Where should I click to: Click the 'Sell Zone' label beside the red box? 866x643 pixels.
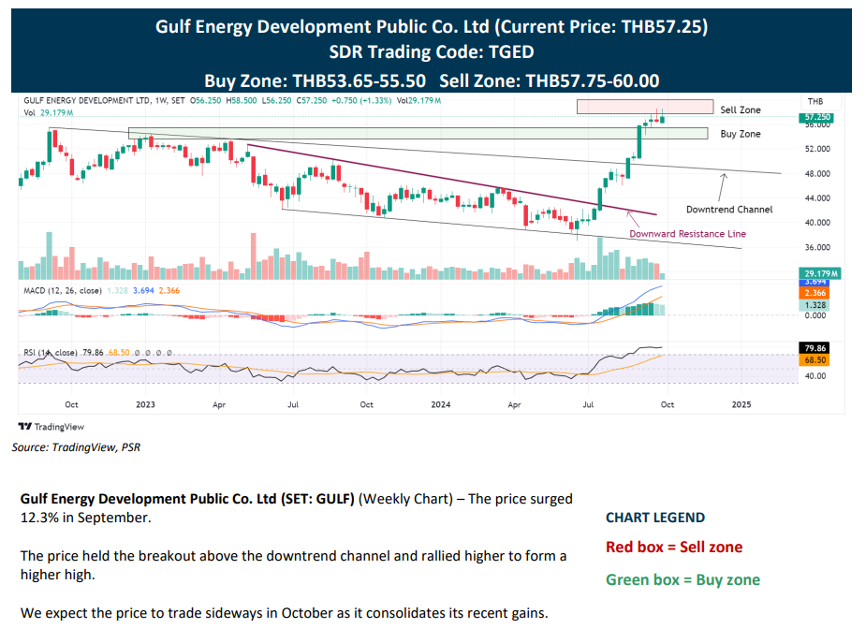[740, 110]
